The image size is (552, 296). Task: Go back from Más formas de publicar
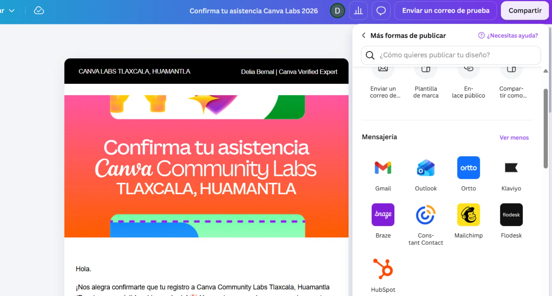[364, 35]
